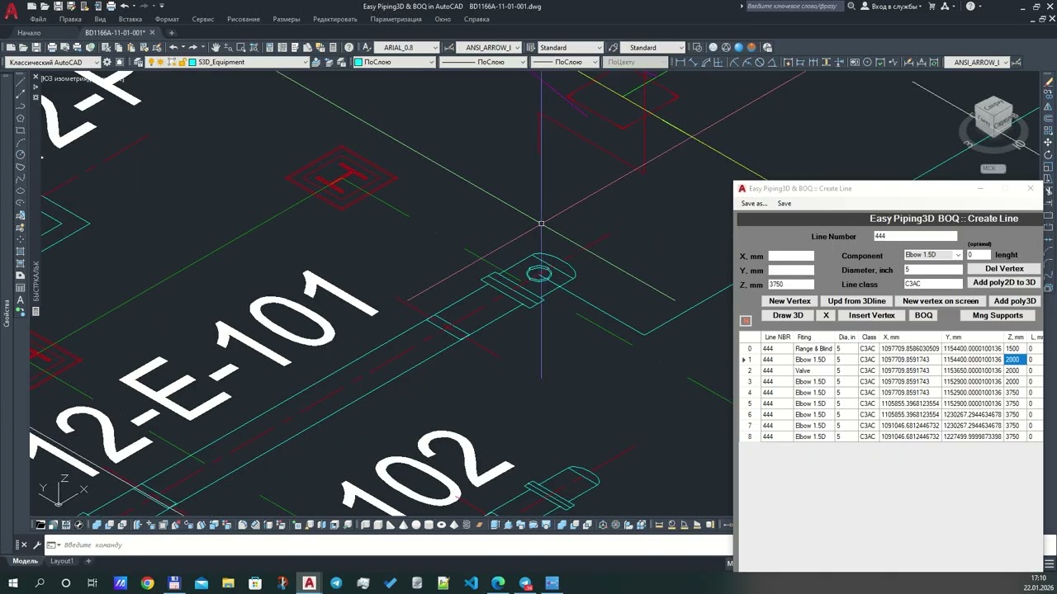1057x594 pixels.
Task: Select the Linear dimension tool
Action: coord(680,62)
